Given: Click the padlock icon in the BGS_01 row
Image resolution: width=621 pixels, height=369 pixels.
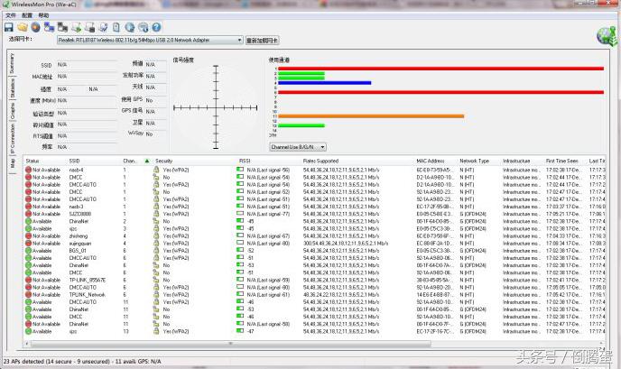Looking at the screenshot, I should (156, 250).
